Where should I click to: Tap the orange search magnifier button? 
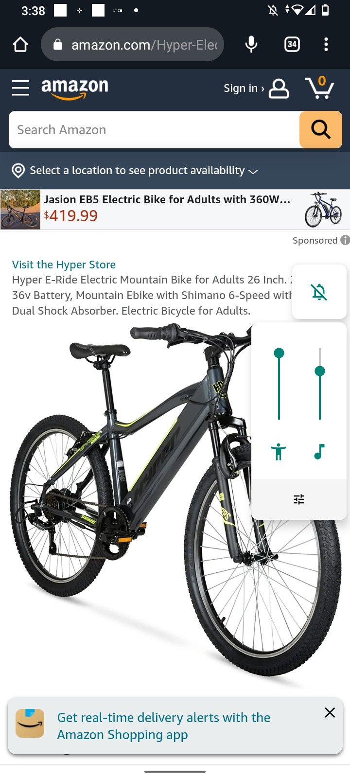321,129
